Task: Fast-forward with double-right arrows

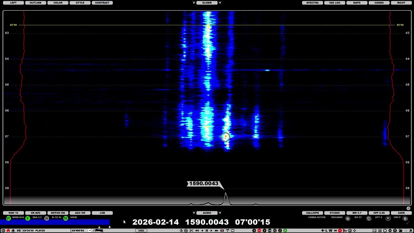Action: (x=216, y=231)
